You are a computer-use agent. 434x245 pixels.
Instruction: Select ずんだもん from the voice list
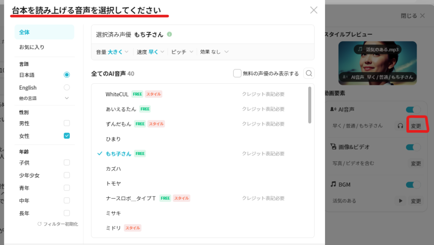tap(118, 123)
